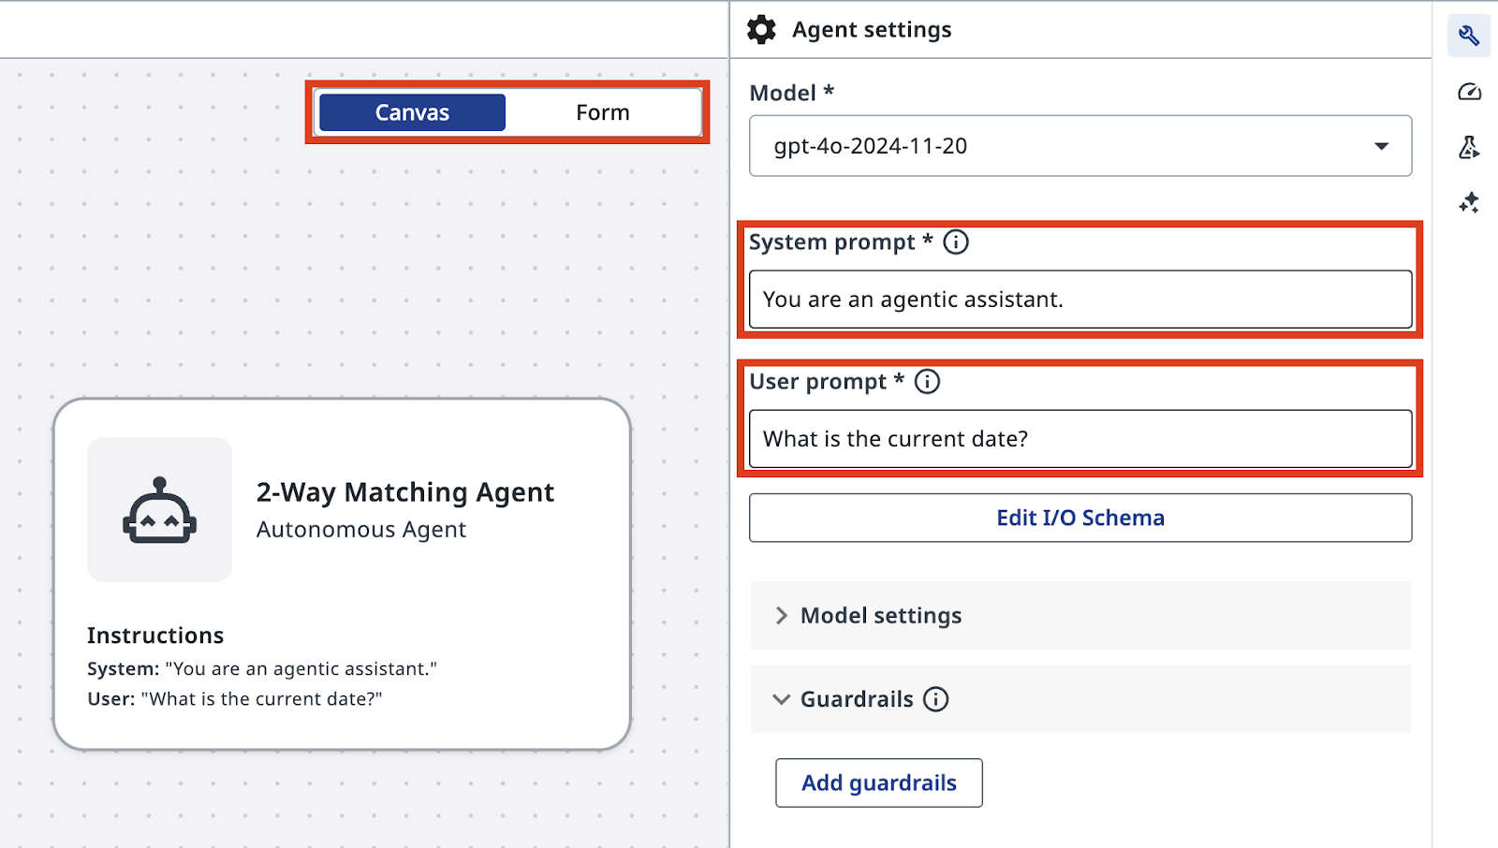Select the flask test icon in the sidebar

(1469, 147)
